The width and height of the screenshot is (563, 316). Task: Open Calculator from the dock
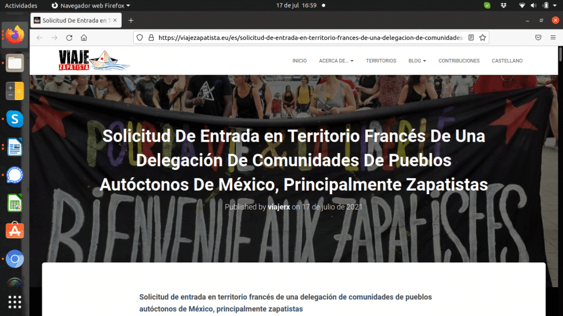[15, 91]
